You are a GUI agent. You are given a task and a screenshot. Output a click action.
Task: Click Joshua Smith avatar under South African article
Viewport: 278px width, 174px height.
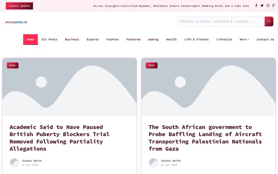tap(153, 163)
